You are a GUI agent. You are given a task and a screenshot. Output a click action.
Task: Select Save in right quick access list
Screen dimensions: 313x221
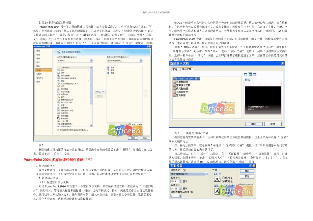(x=111, y=67)
